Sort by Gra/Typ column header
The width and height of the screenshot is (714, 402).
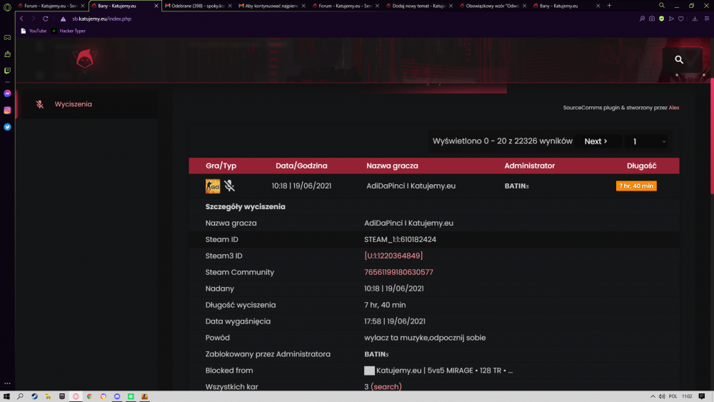tap(221, 166)
